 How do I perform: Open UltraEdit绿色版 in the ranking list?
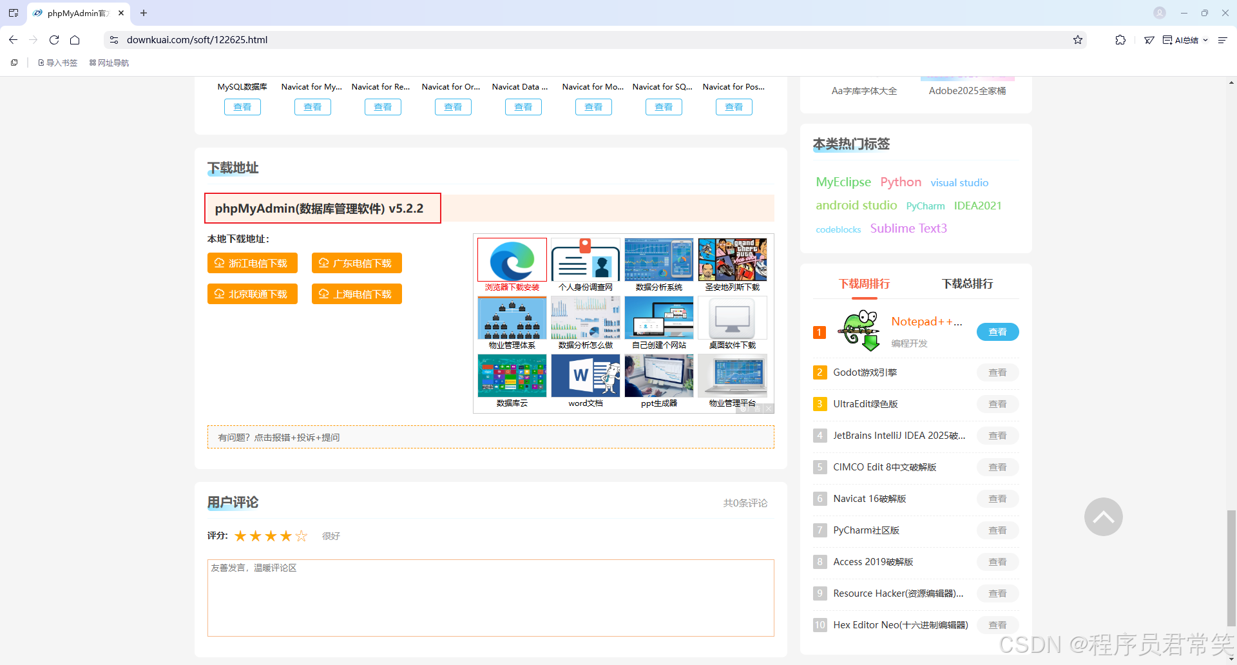pos(865,404)
